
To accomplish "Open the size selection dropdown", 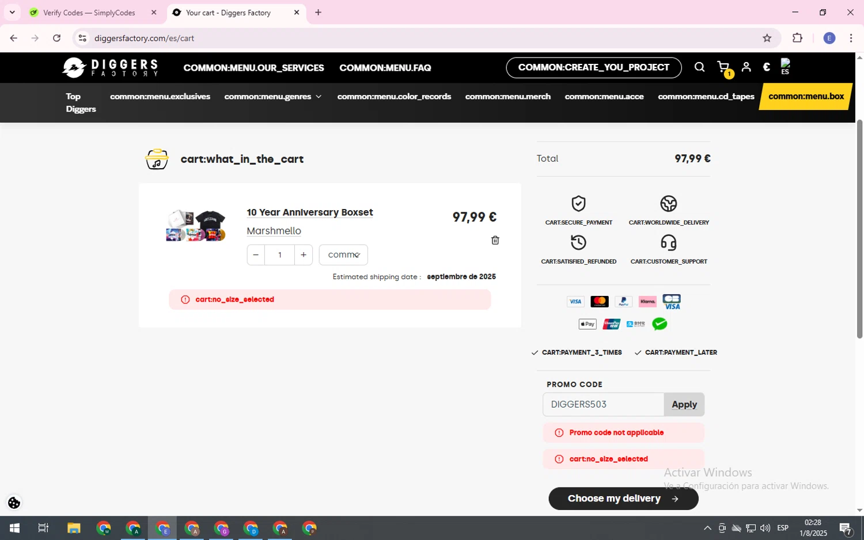I will pyautogui.click(x=343, y=254).
